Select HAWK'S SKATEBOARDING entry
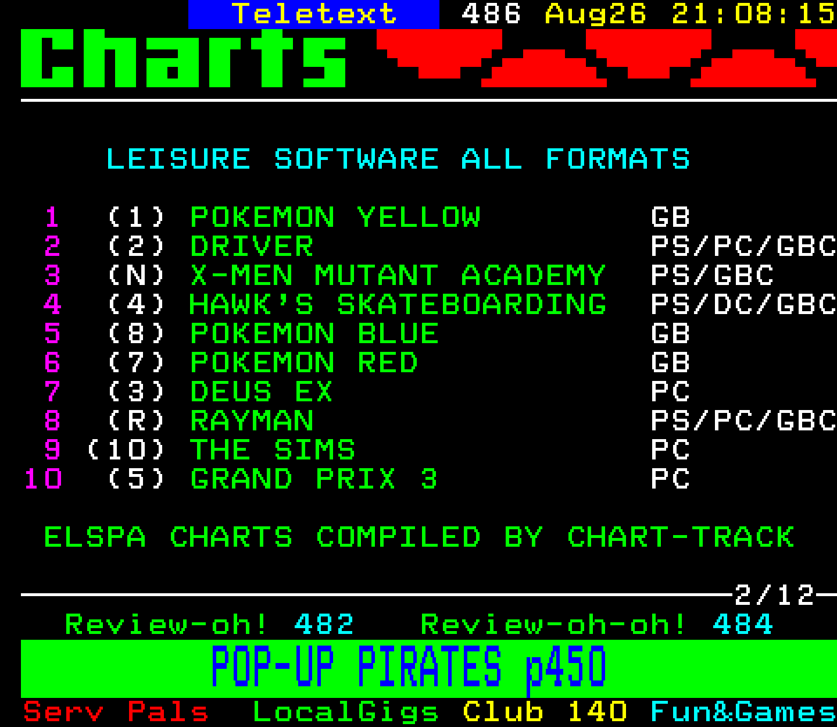Image resolution: width=837 pixels, height=727 pixels. tap(398, 305)
